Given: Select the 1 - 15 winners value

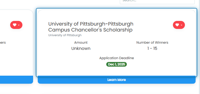Looking at the screenshot, I should [x=152, y=49].
